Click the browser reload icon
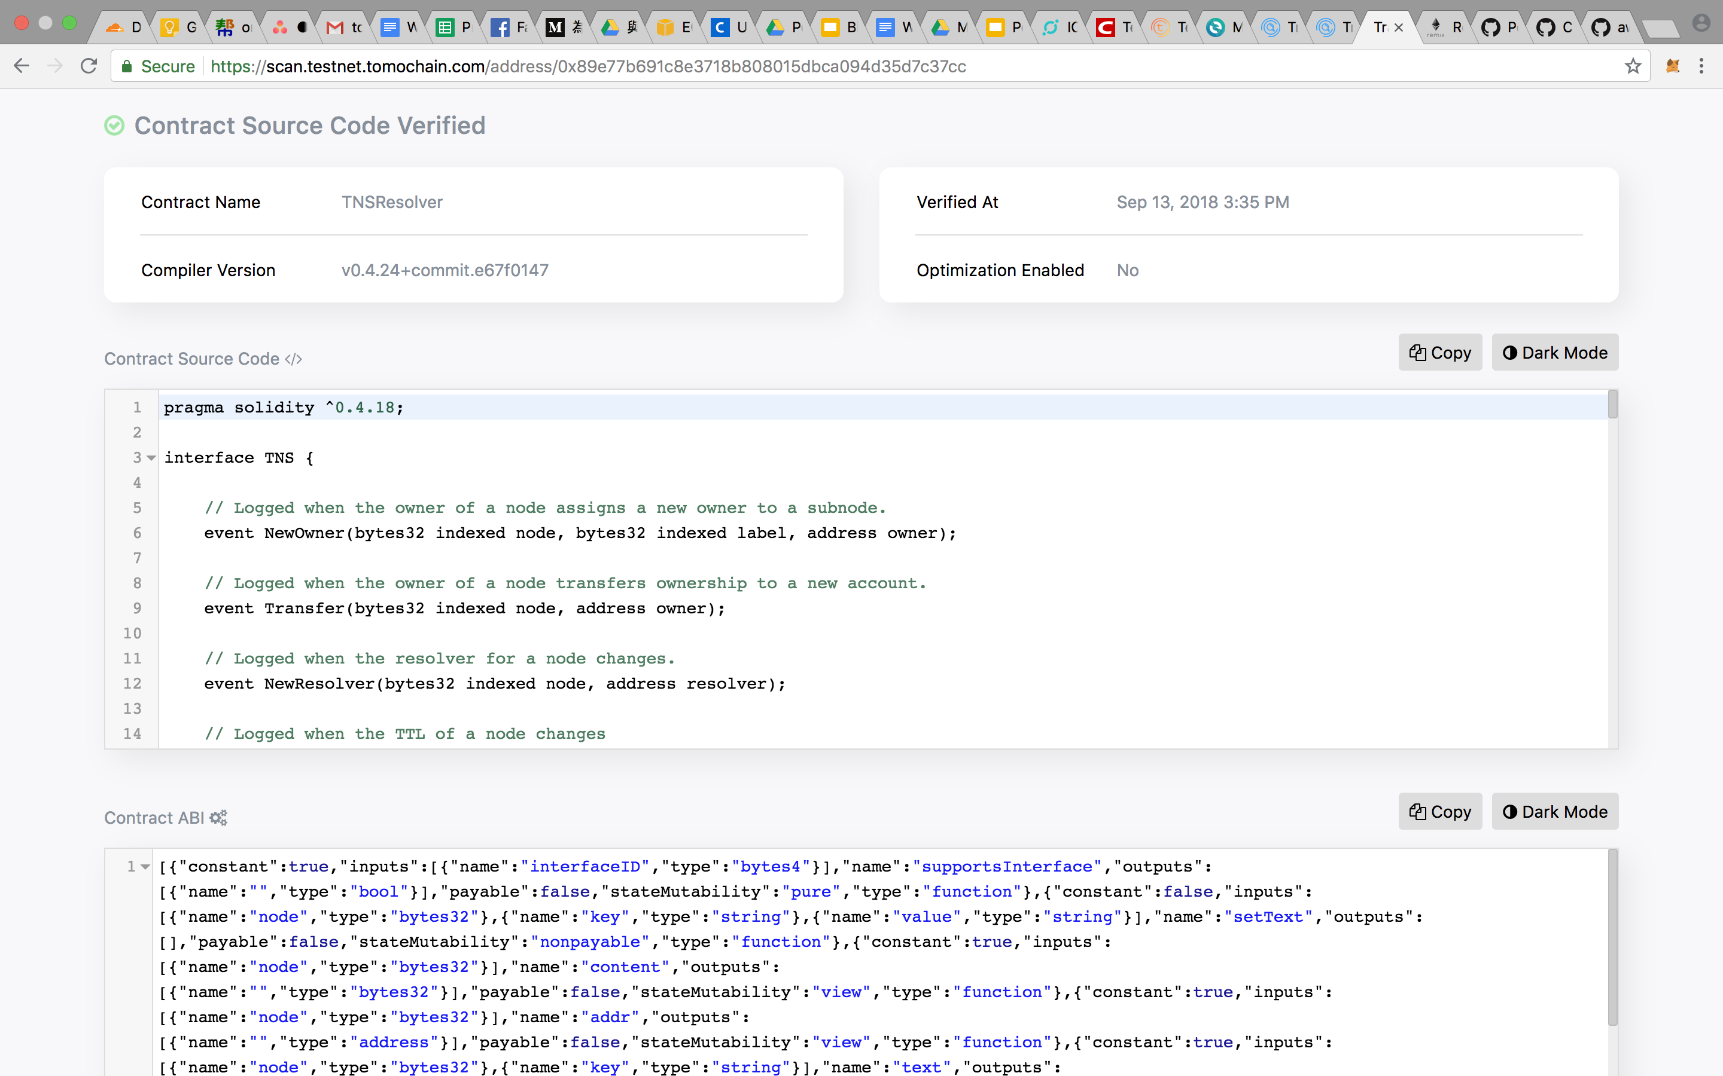 tap(89, 66)
